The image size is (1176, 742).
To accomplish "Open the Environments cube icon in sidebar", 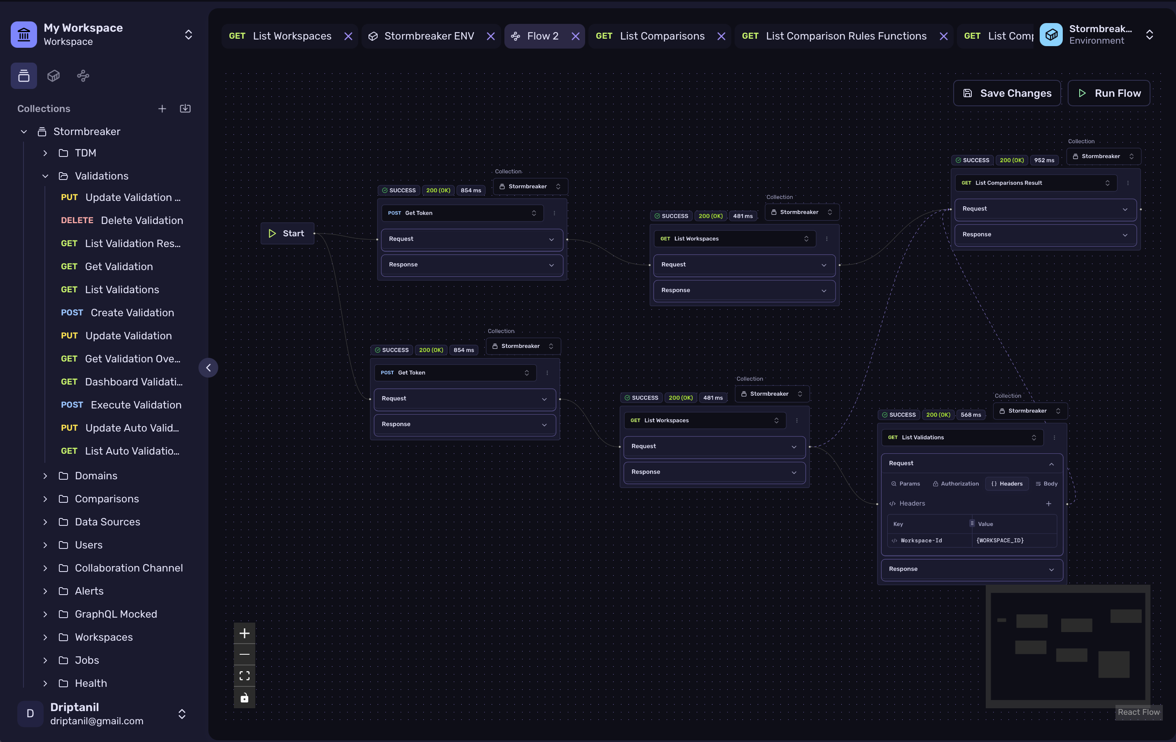I will click(x=54, y=76).
